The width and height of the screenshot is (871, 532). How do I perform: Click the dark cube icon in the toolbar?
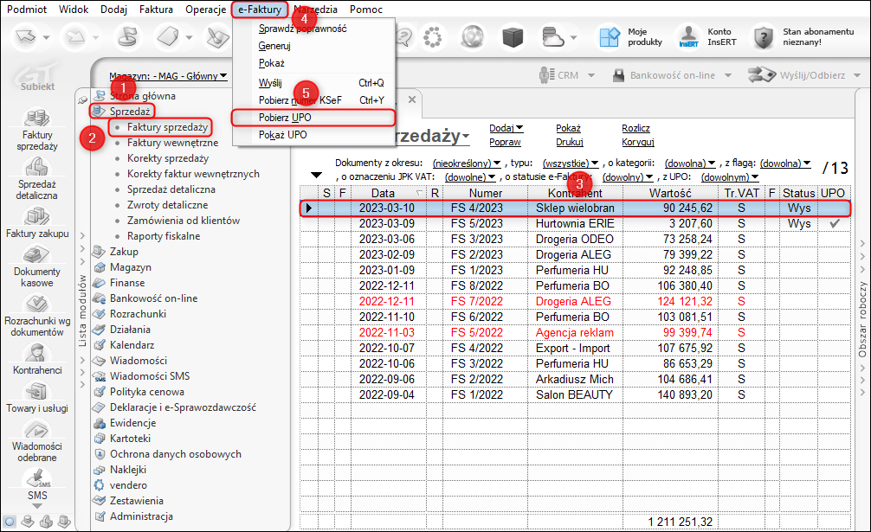(x=513, y=37)
